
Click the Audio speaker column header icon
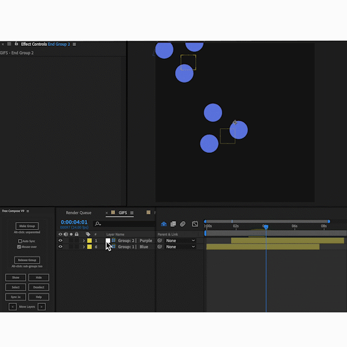[65, 234]
